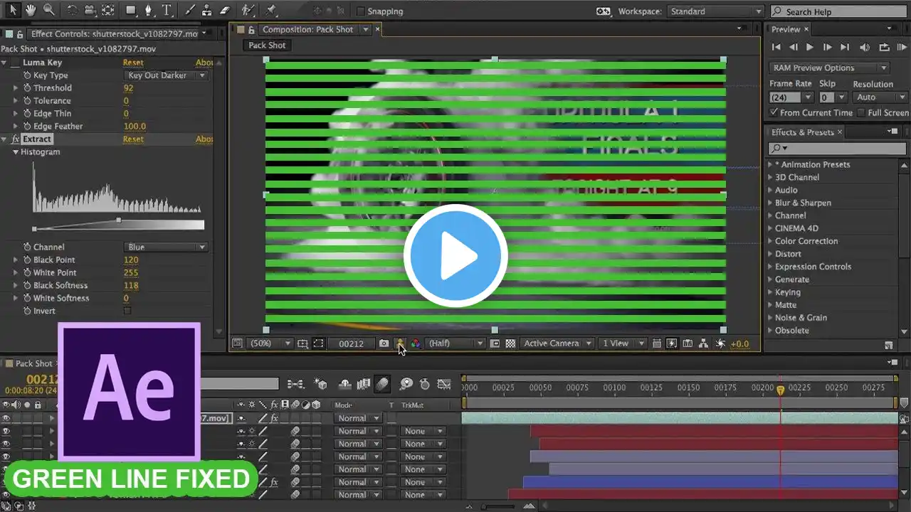Play the preview with the Play button
This screenshot has width=911, height=512.
click(x=810, y=47)
